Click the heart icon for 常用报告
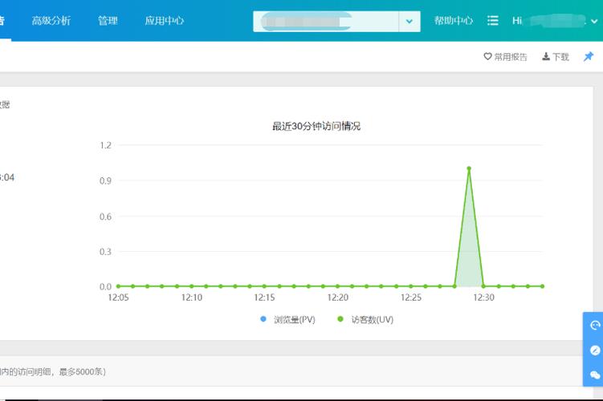The height and width of the screenshot is (401, 603). [x=487, y=57]
